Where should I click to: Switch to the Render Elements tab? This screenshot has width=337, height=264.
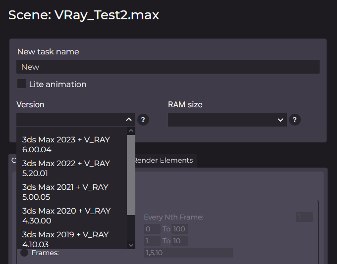[164, 160]
